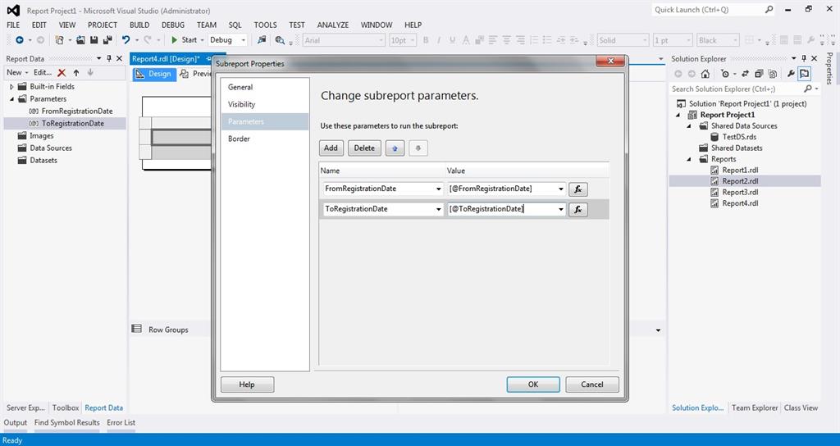Screen dimensions: 840x446
Task: Switch to the Toolbox tab
Action: 66,408
